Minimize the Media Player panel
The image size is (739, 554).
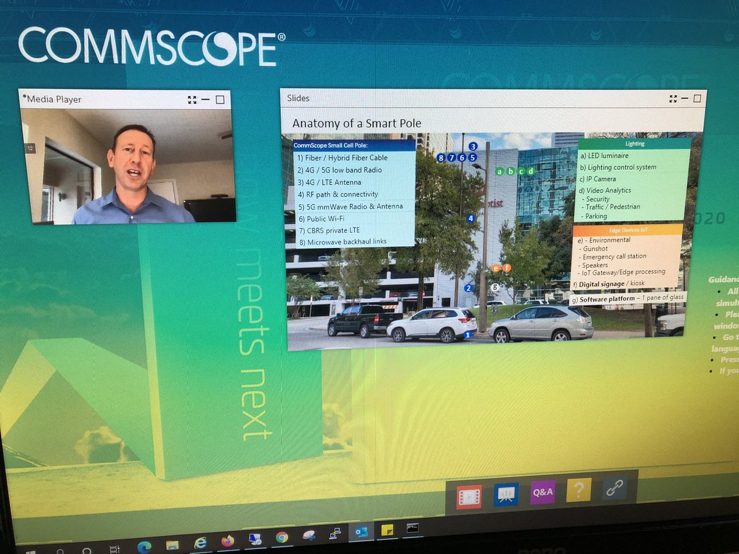pos(206,99)
